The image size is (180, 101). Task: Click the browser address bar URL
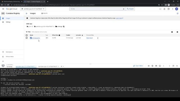pyautogui.click(x=54, y=5)
